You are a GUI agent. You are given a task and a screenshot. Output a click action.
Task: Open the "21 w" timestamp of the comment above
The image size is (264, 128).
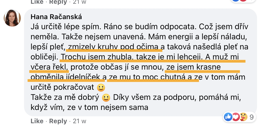80,2
